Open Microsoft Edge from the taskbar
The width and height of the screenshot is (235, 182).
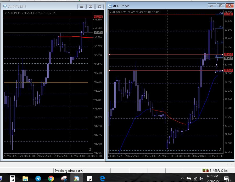[x=102, y=179]
